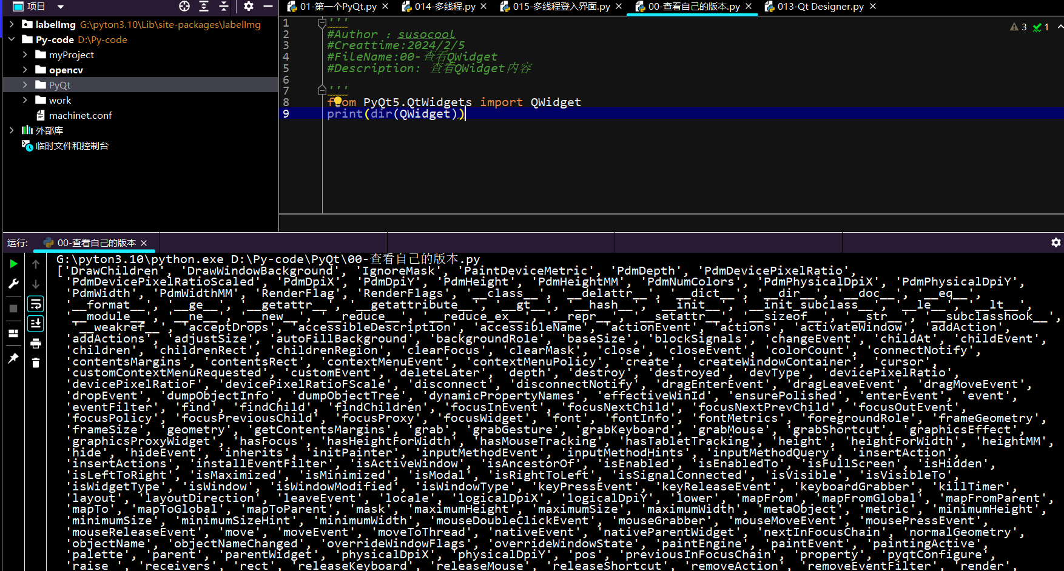Click the python.exe command line in console
Image resolution: width=1064 pixels, height=571 pixels.
(268, 259)
